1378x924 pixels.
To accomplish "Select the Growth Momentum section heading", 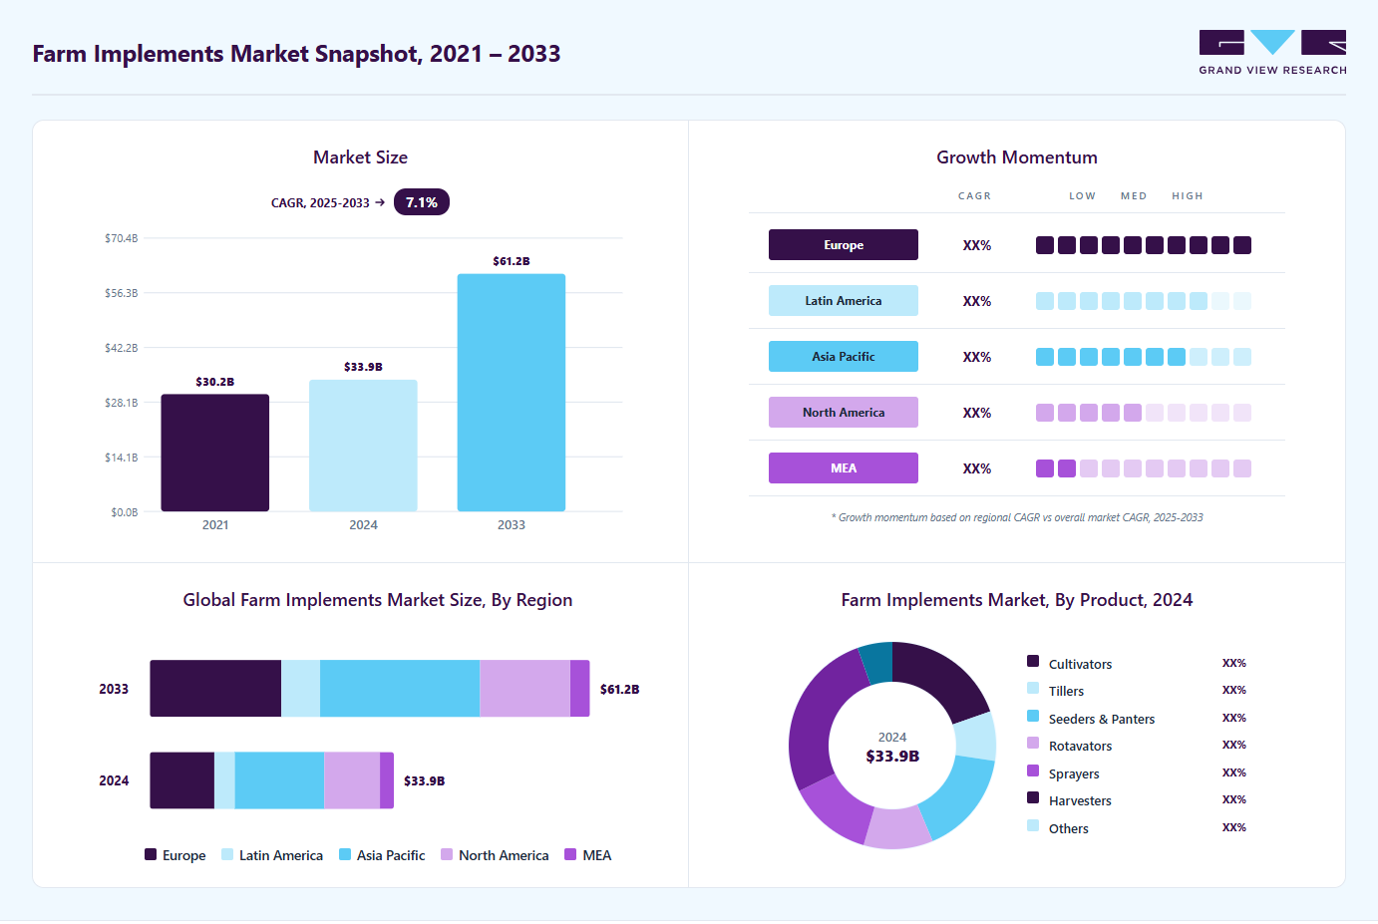I will point(1017,157).
